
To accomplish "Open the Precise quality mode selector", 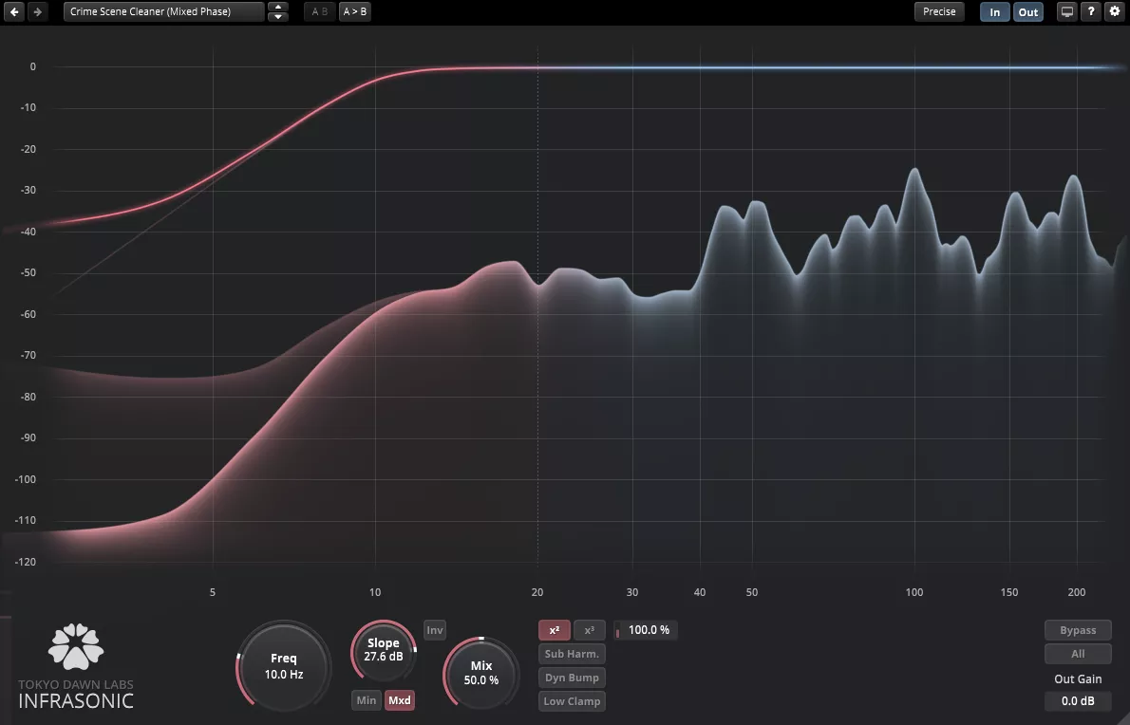I will pyautogui.click(x=939, y=11).
